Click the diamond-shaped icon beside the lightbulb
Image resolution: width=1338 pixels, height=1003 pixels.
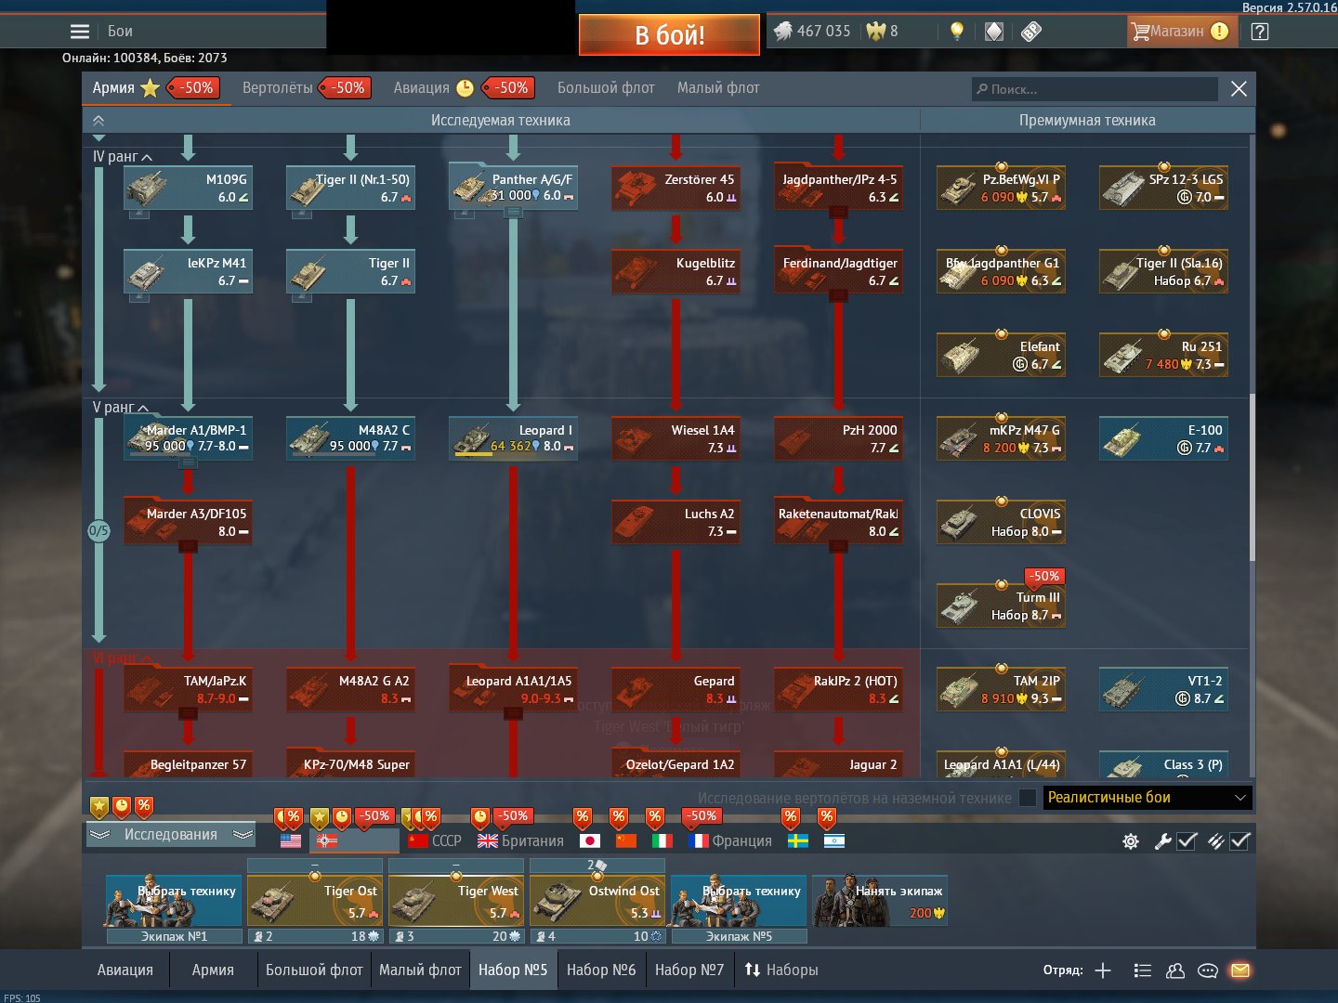pos(994,32)
